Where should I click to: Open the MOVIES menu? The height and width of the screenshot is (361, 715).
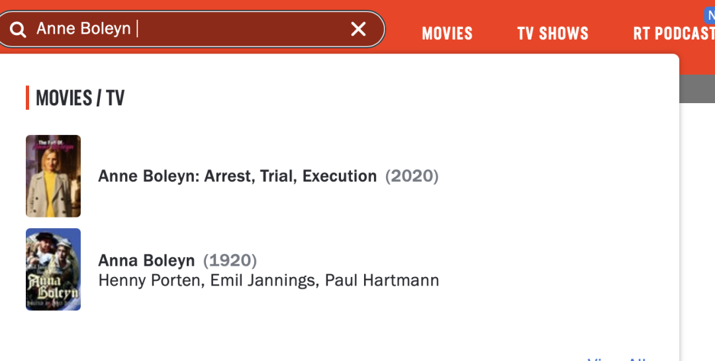[x=447, y=33]
